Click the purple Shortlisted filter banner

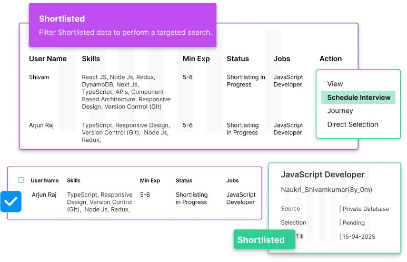point(123,25)
